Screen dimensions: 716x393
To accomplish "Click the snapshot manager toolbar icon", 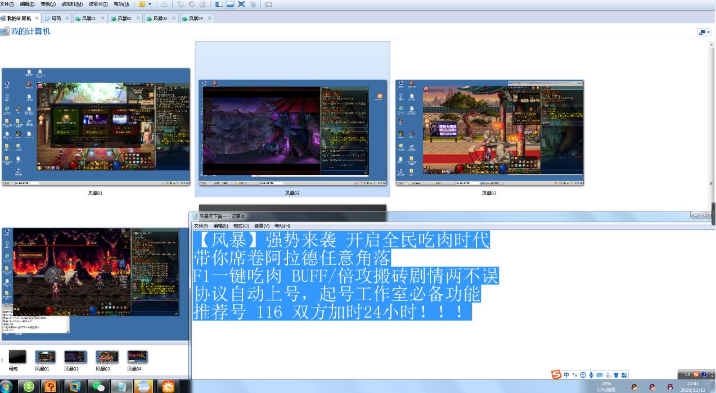I will [202, 4].
